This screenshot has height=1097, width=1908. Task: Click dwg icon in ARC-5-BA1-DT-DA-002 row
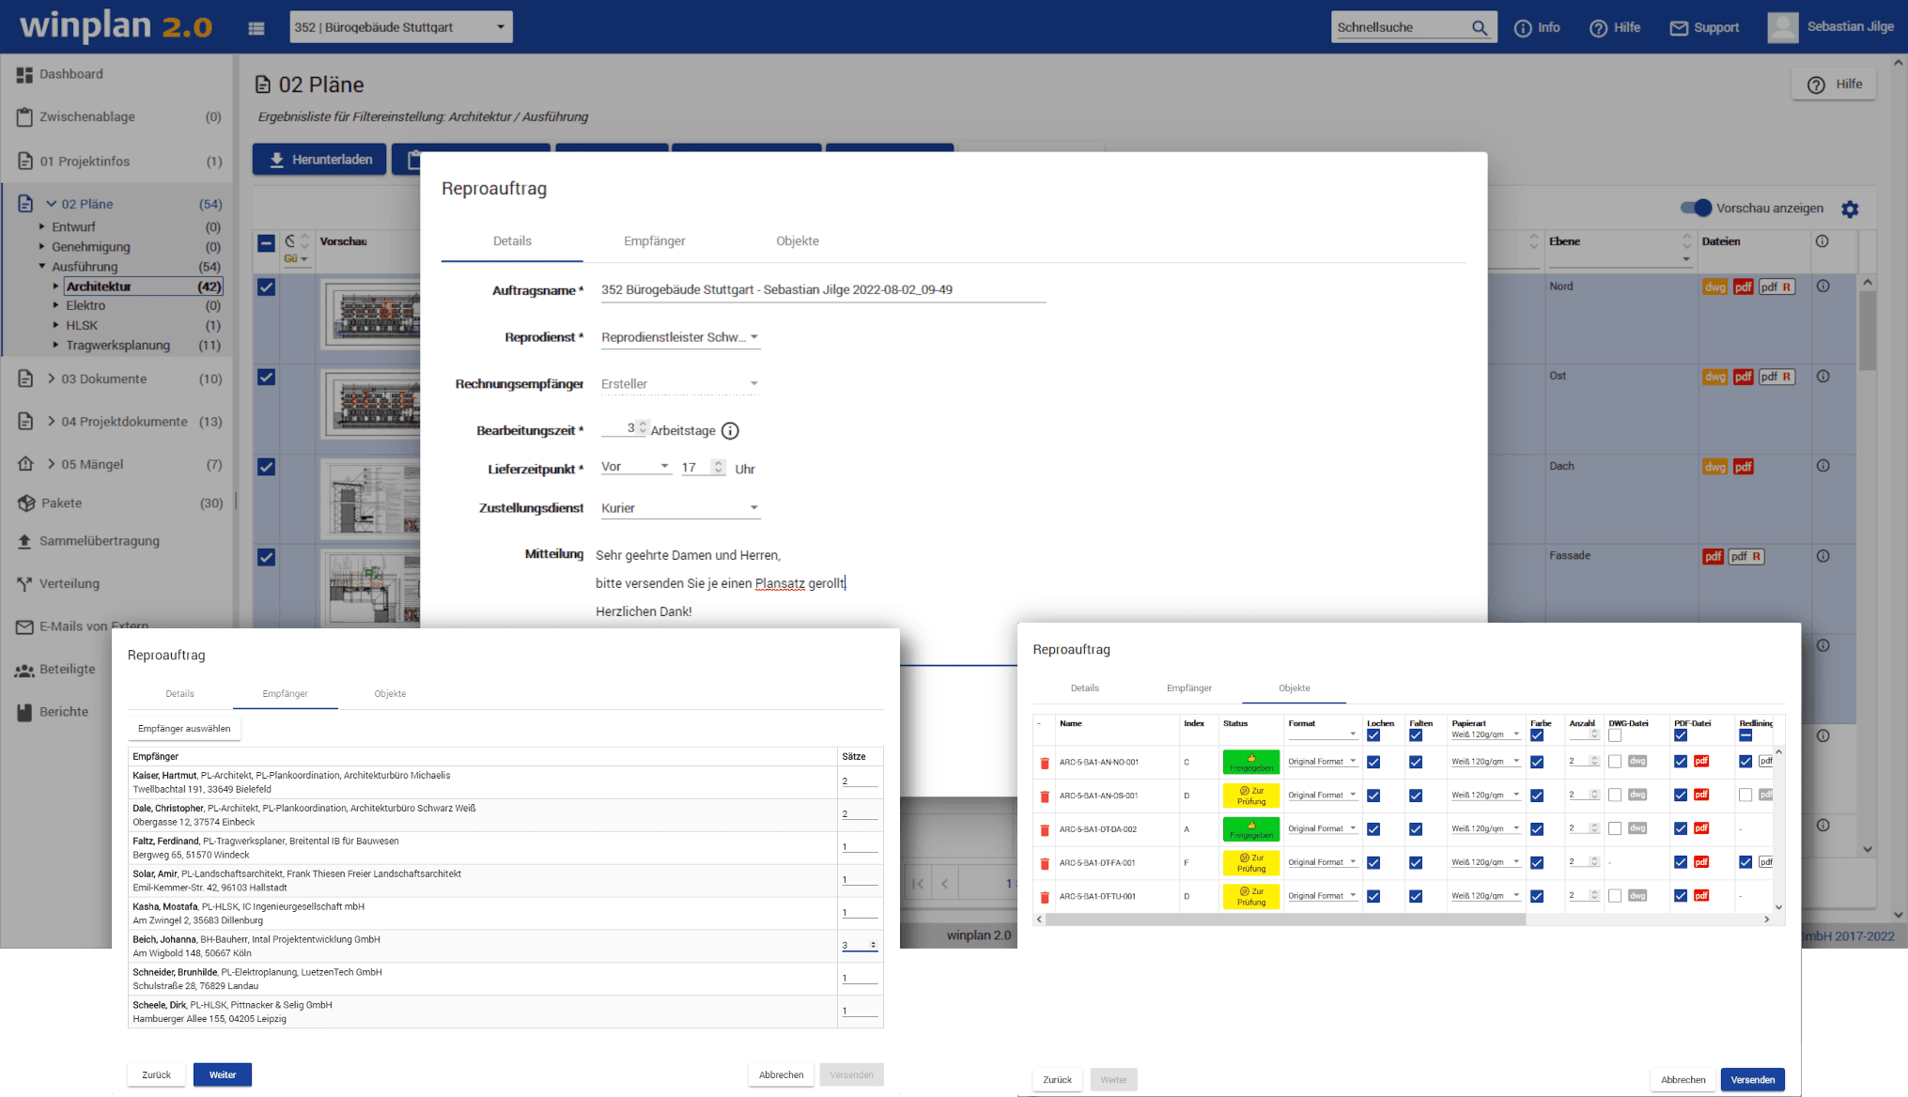tap(1637, 828)
